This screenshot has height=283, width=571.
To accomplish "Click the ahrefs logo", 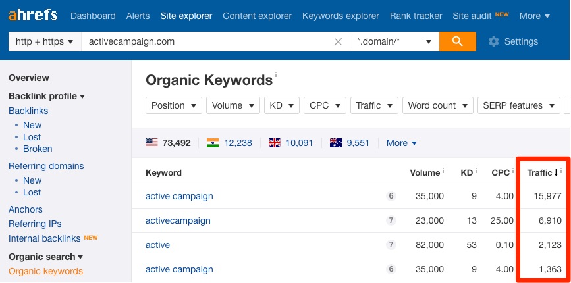I will point(33,16).
